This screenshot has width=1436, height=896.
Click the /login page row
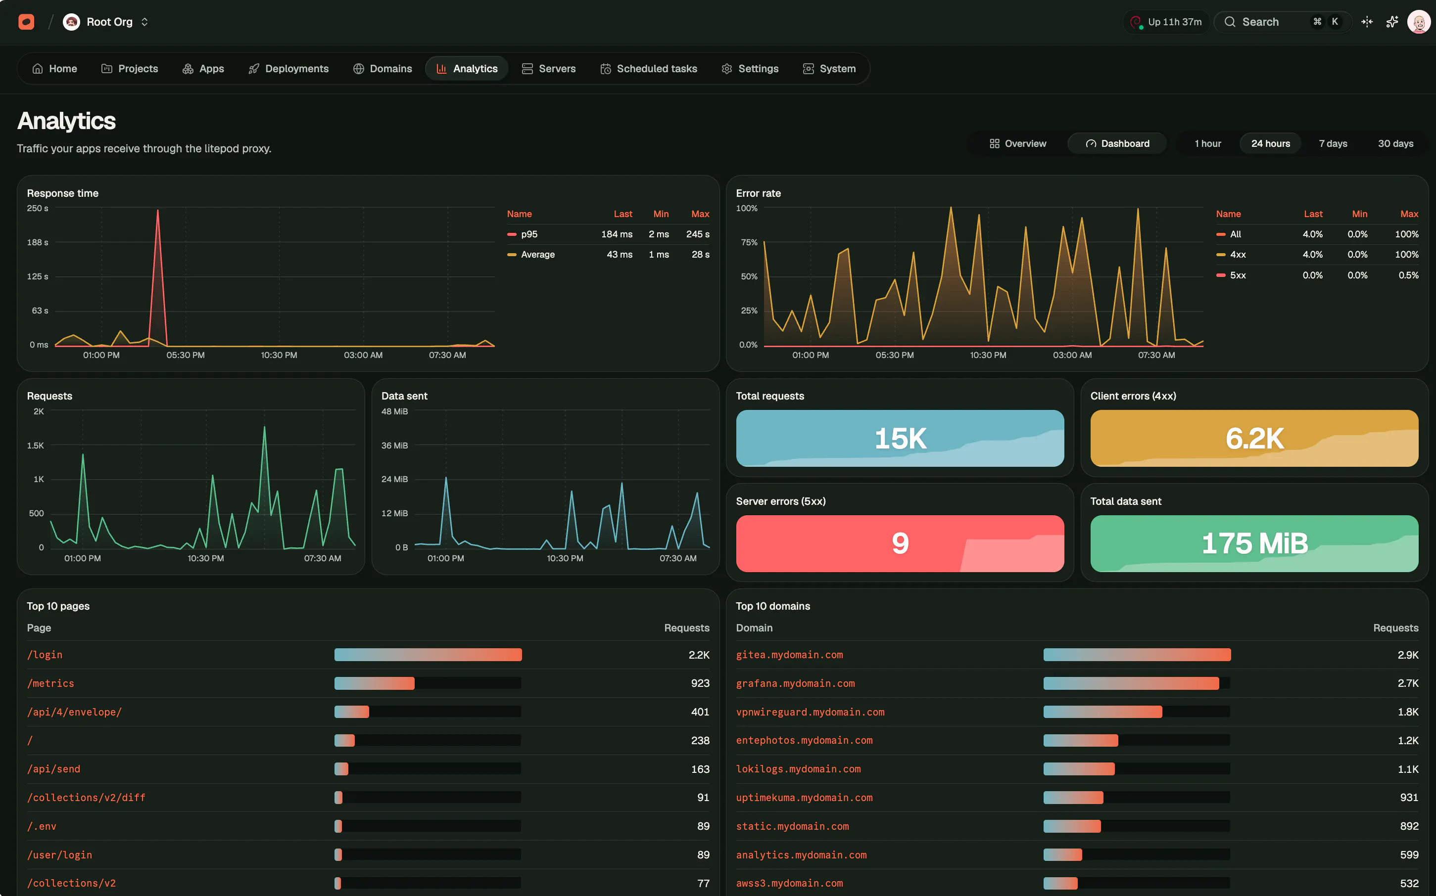pyautogui.click(x=368, y=655)
